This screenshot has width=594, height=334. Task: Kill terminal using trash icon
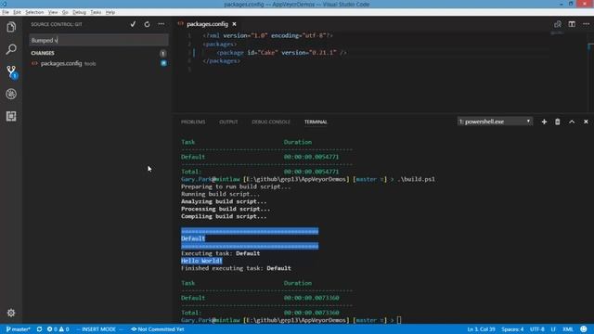tap(558, 122)
